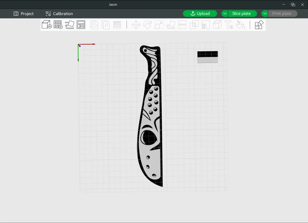Open the Arrange objects tool

tap(81, 25)
